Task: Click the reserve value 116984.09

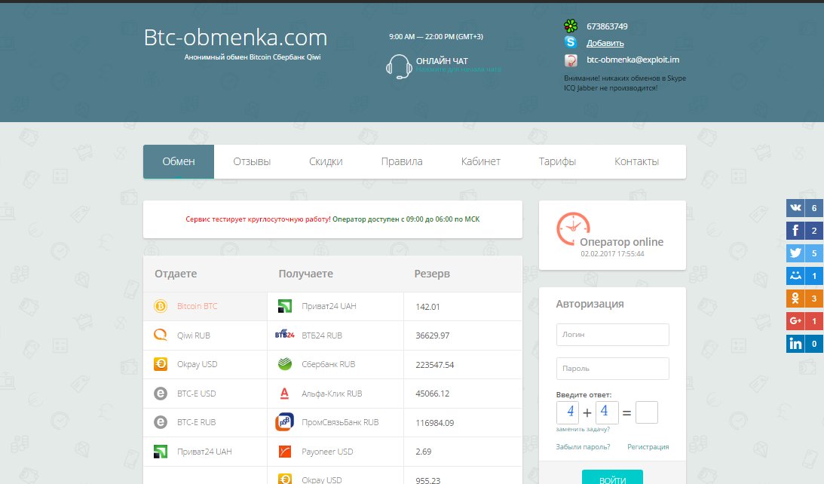Action: (434, 422)
